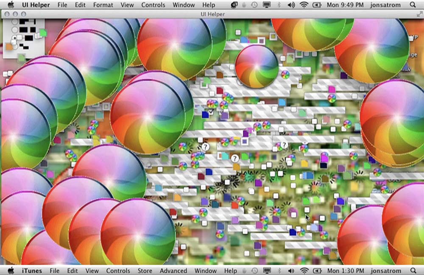Click battery icon next to Mon 9:49 PM
The image size is (424, 275).
317,5
